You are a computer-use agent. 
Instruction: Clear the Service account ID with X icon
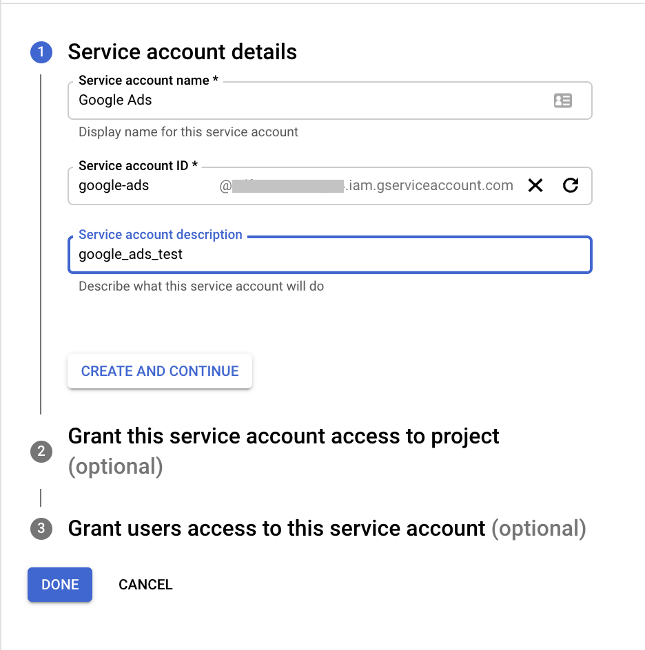[535, 185]
